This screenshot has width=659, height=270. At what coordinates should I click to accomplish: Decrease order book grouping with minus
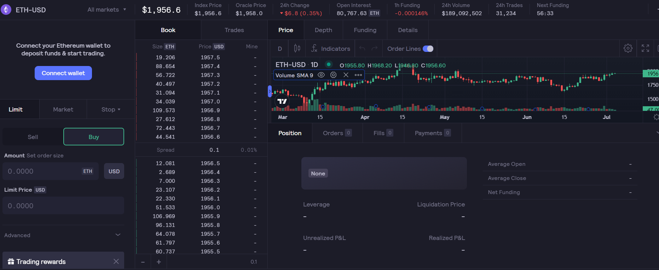(143, 262)
